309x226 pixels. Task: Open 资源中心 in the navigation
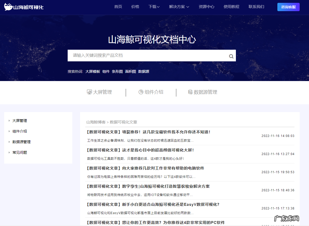pos(206,7)
